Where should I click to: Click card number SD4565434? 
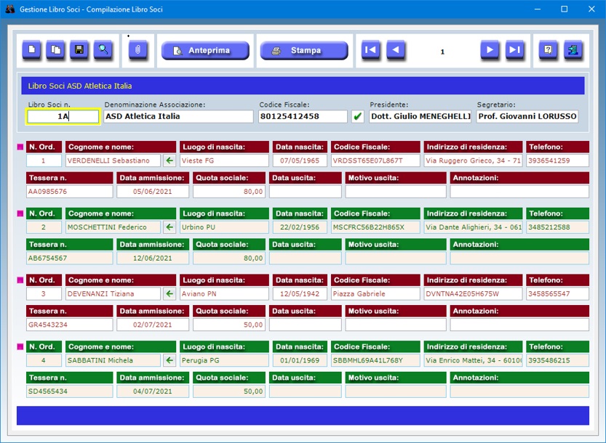point(70,391)
